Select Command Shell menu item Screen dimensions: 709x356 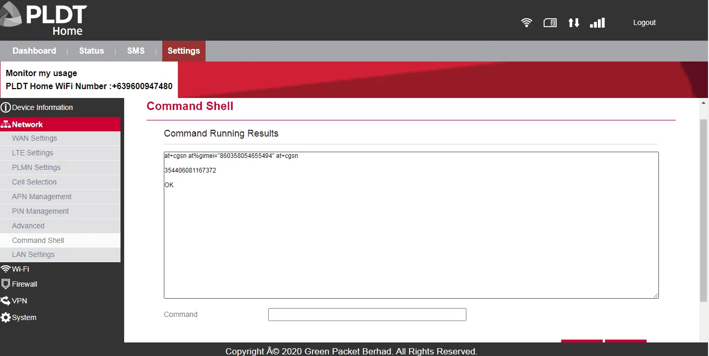60,240
